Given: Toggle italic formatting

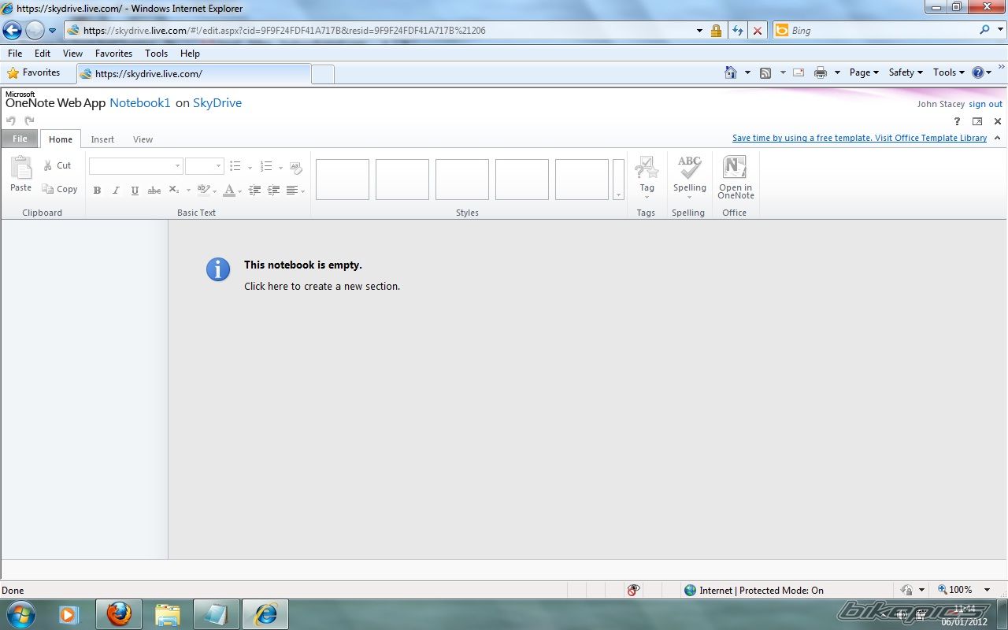Looking at the screenshot, I should click(116, 191).
